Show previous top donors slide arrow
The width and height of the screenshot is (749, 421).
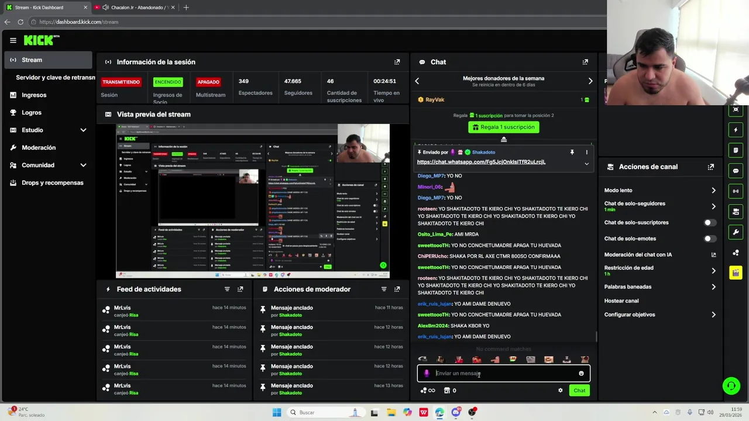click(417, 81)
